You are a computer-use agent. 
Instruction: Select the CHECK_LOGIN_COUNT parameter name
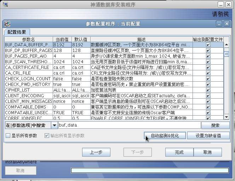29,78
